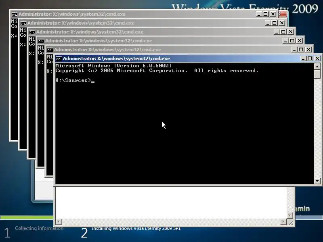
Task: Close the active cmd.exe window
Action: 317,58
